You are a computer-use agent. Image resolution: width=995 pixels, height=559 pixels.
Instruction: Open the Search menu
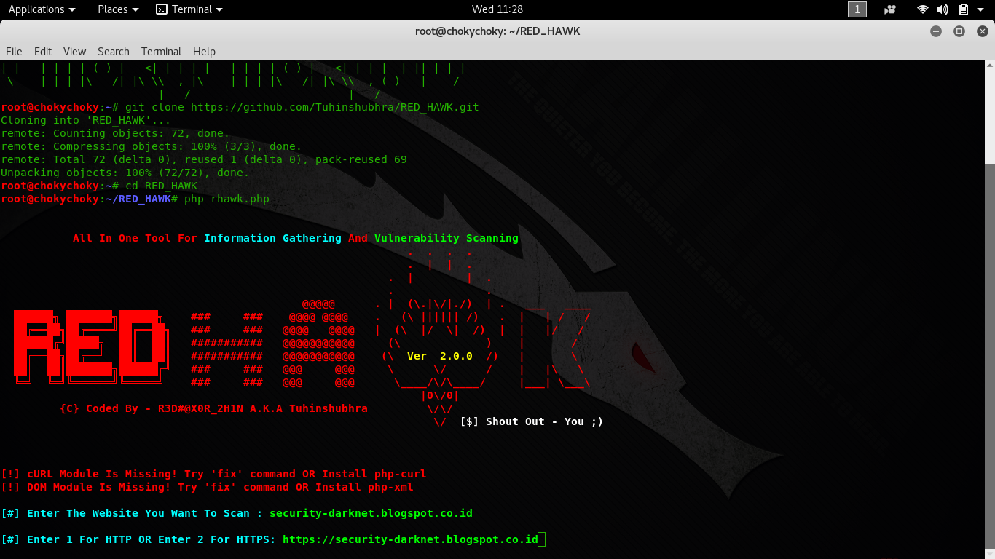(114, 51)
